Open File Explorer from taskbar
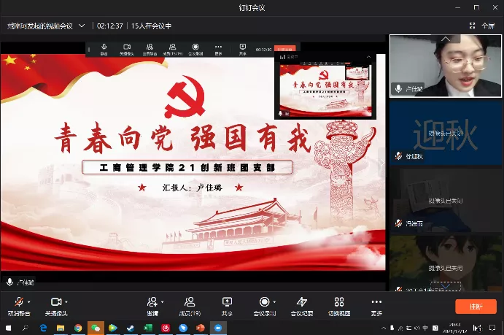504x335 pixels. point(61,328)
